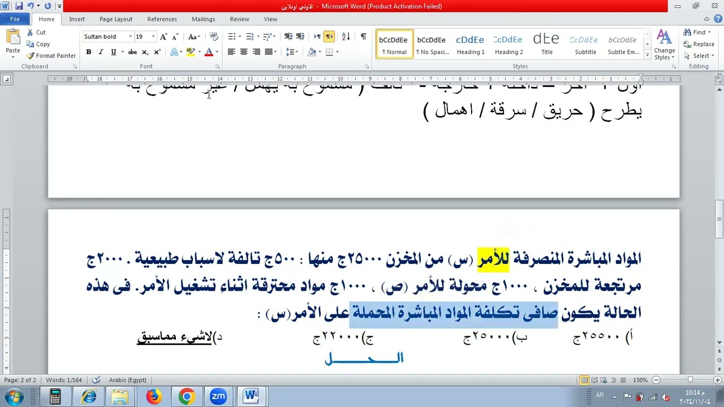Click the Change Styles icon
The height and width of the screenshot is (407, 724).
[x=664, y=45]
